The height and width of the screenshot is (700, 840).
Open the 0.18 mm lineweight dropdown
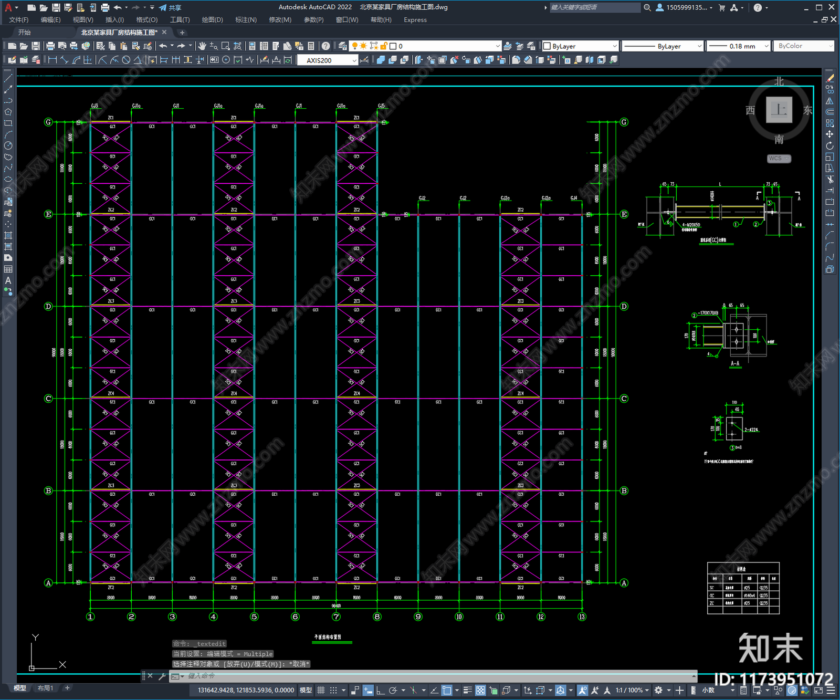pos(739,46)
